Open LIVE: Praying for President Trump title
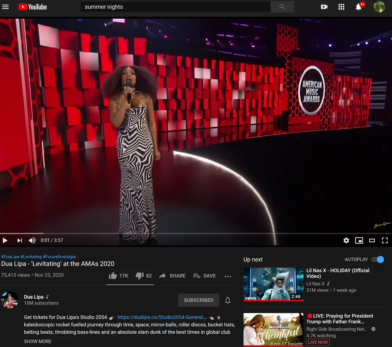The width and height of the screenshot is (392, 347). pyautogui.click(x=340, y=319)
